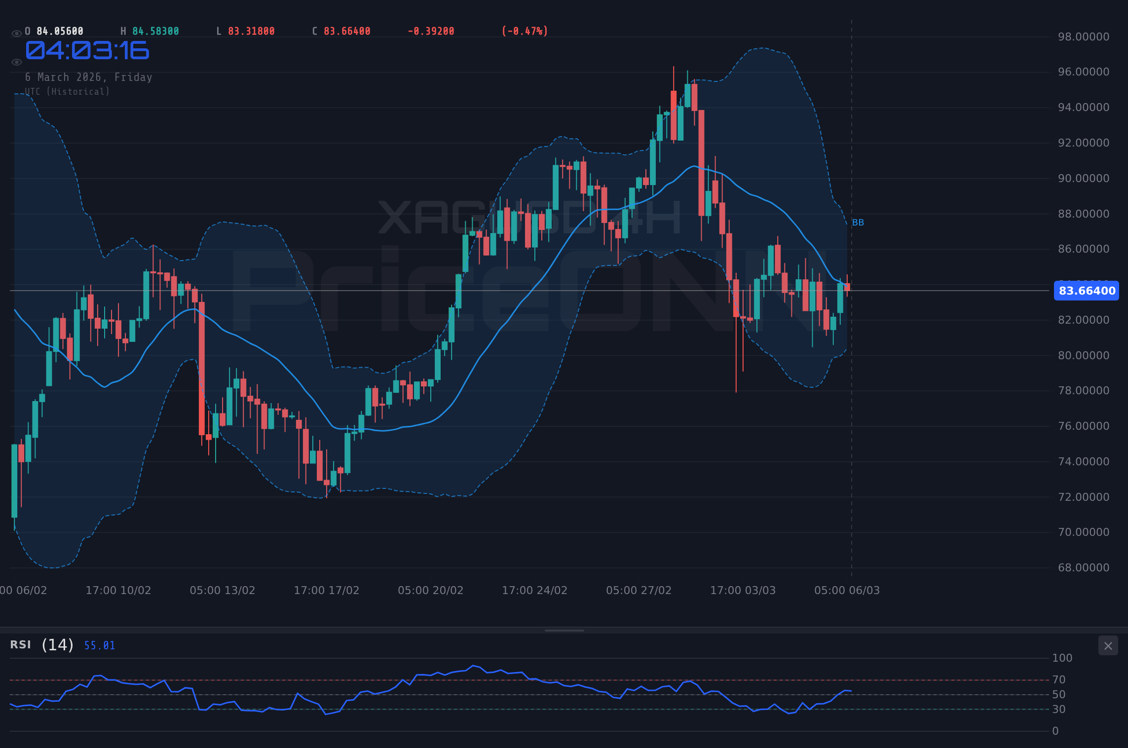Click the RSI scale label 70
Screen dimensions: 1128x748
point(1059,680)
